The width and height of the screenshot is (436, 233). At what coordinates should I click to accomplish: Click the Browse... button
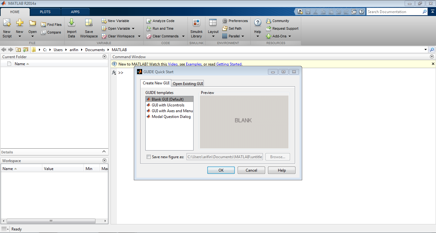278,157
